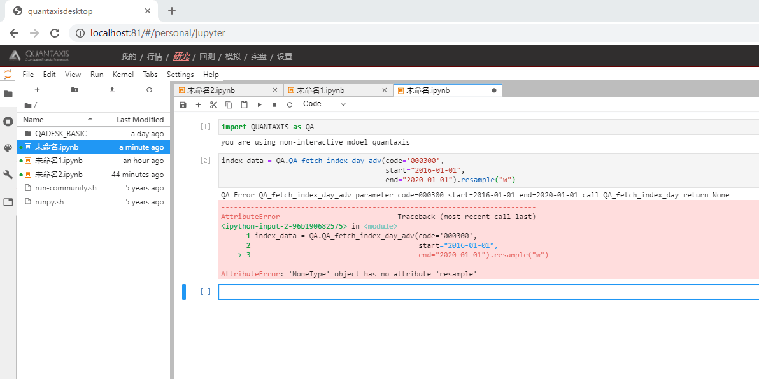
Task: Navigate to the 回测 section
Action: coord(206,56)
